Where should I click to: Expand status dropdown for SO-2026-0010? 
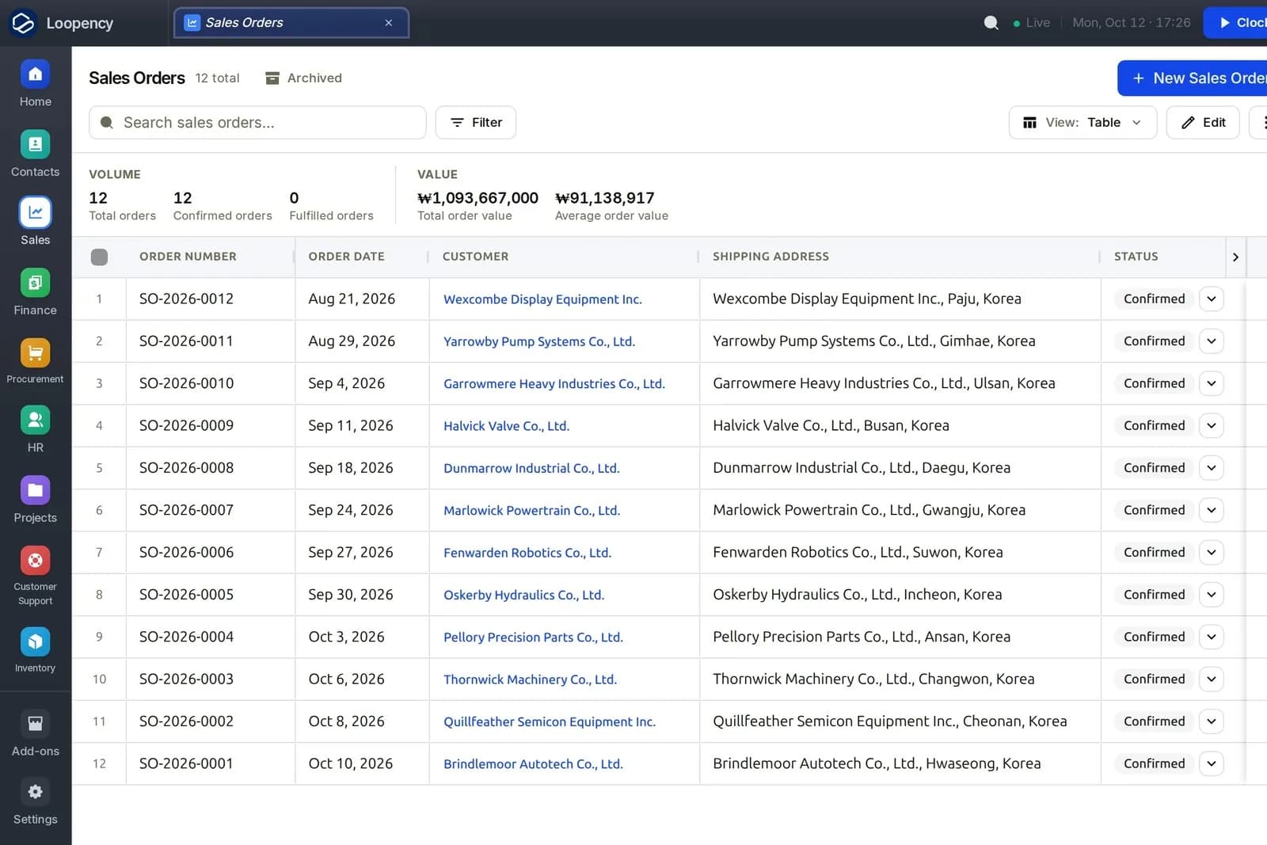point(1212,383)
